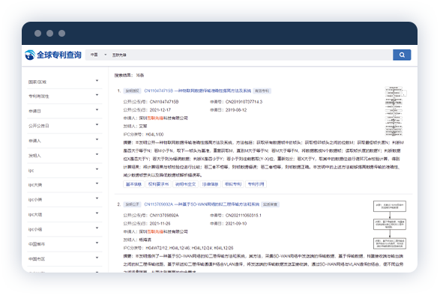This screenshot has height=295, width=440.
Task: Click the blue magnifier search button
Action: 402,55
